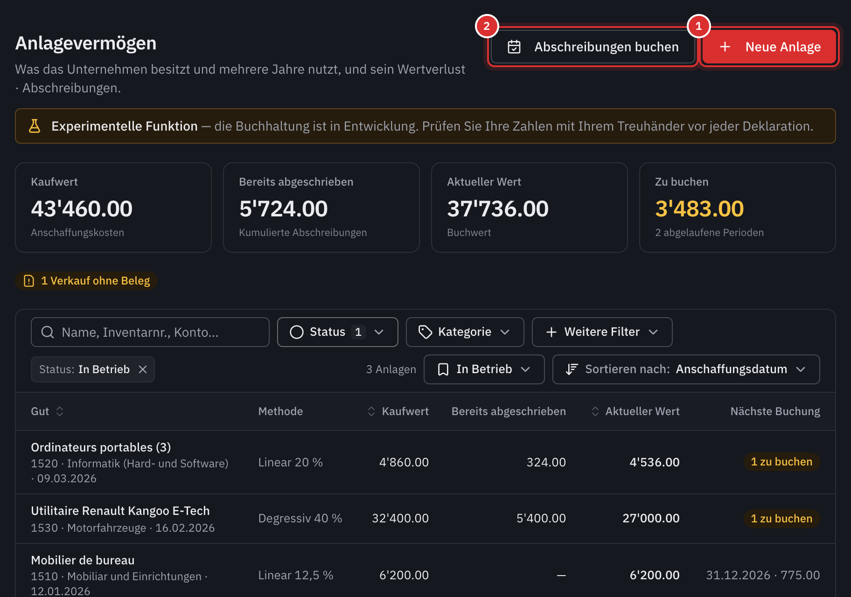Click the 3 Anlagen count label
This screenshot has height=597, width=851.
pyautogui.click(x=391, y=369)
